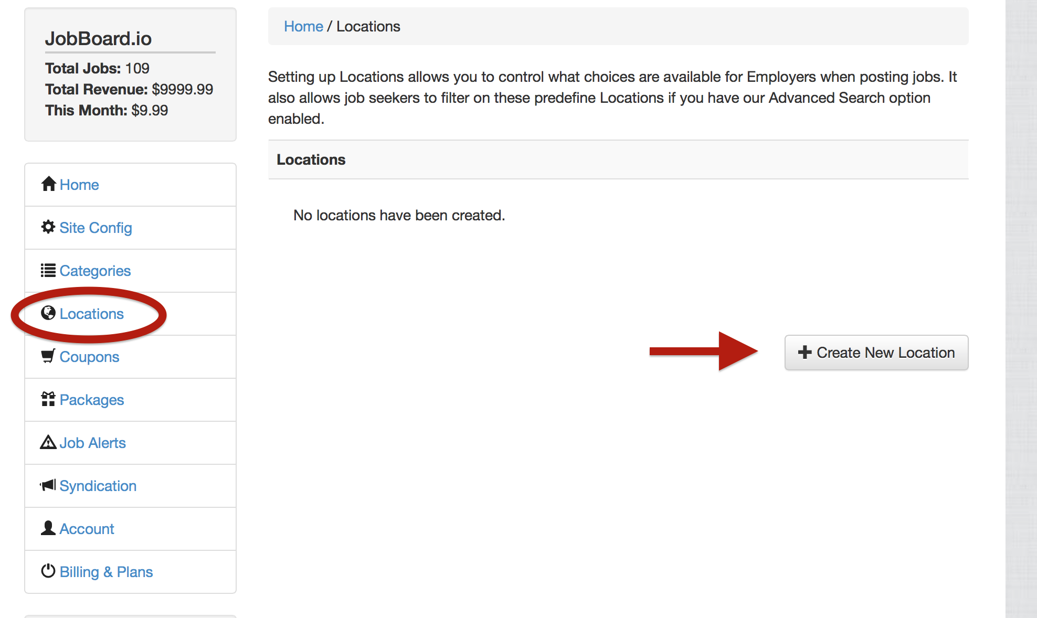Go to Categories in the sidebar
Image resolution: width=1037 pixels, height=618 pixels.
pyautogui.click(x=95, y=271)
